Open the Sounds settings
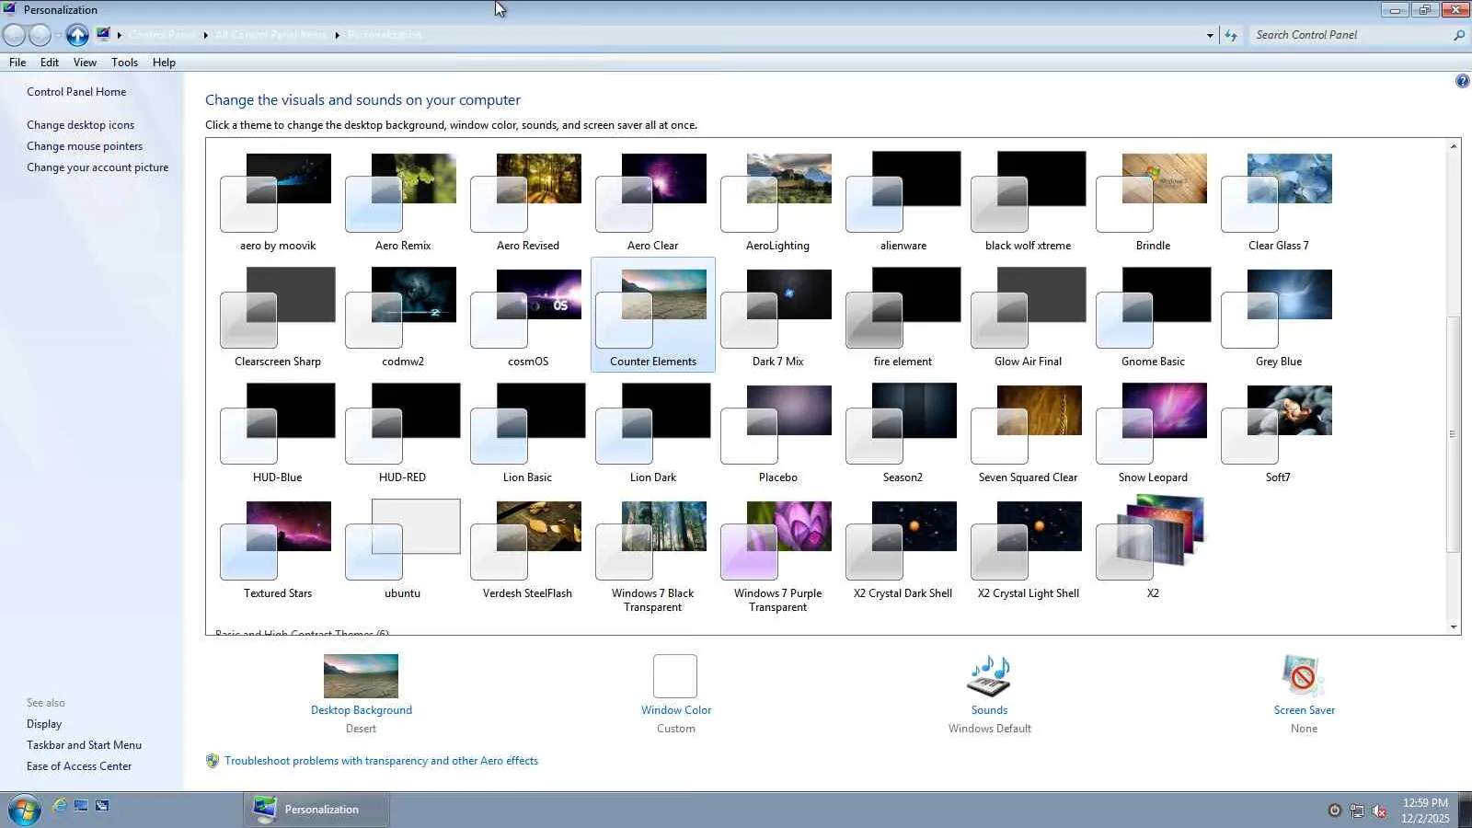The height and width of the screenshot is (828, 1472). pyautogui.click(x=990, y=694)
